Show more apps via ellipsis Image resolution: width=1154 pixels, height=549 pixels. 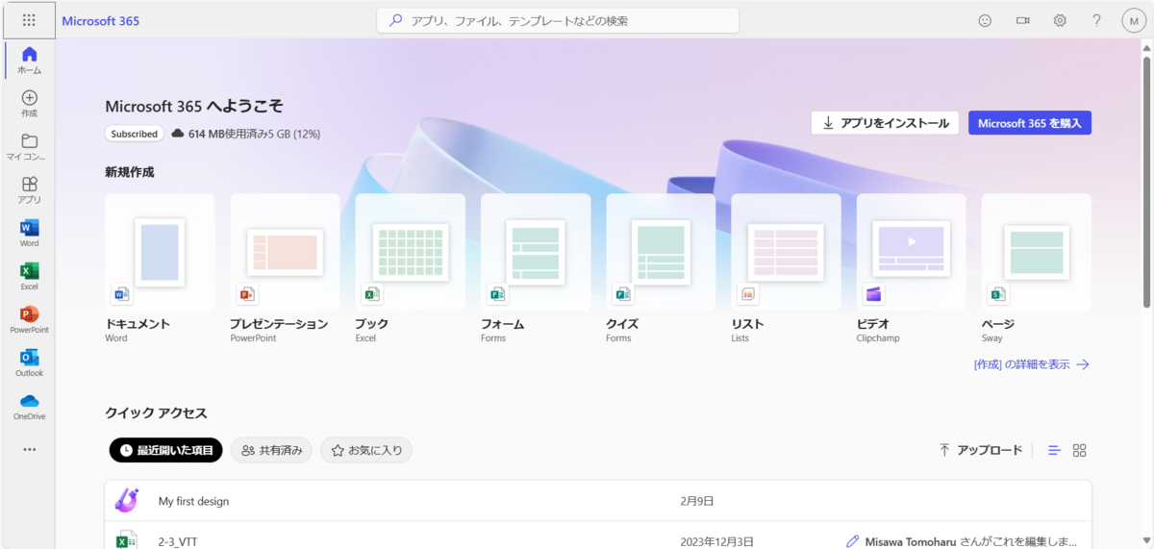coord(29,449)
